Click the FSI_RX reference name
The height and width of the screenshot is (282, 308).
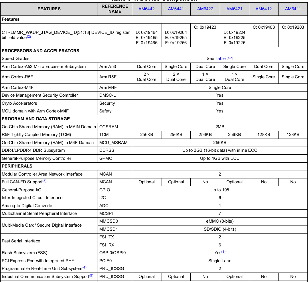(107, 245)
